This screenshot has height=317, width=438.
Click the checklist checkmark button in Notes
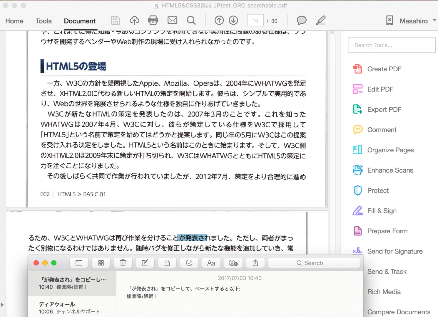click(x=189, y=263)
